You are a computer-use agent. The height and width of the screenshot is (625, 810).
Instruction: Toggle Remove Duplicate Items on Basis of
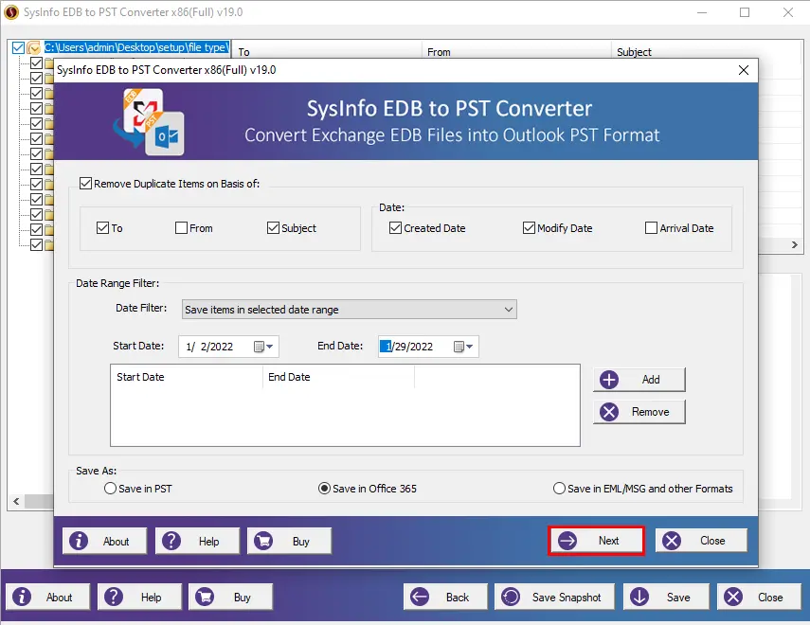pyautogui.click(x=87, y=184)
